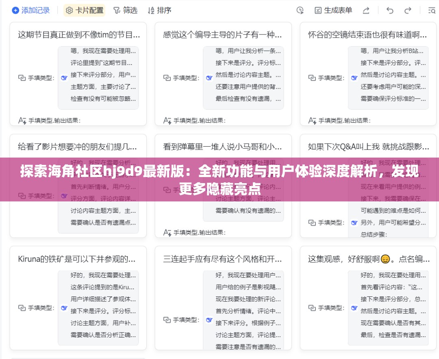Open record search via magnifier icon

(x=432, y=11)
